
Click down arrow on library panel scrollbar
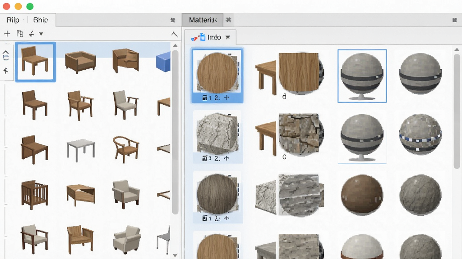click(175, 255)
